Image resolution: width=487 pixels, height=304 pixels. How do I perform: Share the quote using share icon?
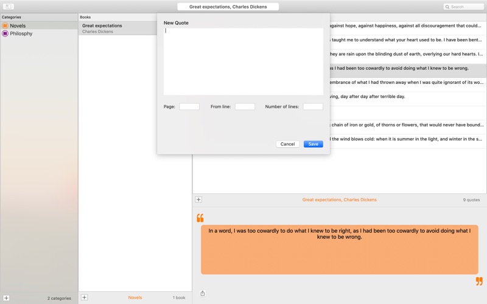203,293
